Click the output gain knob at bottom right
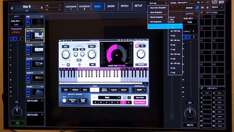The height and width of the screenshot is (132, 234). click(190, 113)
